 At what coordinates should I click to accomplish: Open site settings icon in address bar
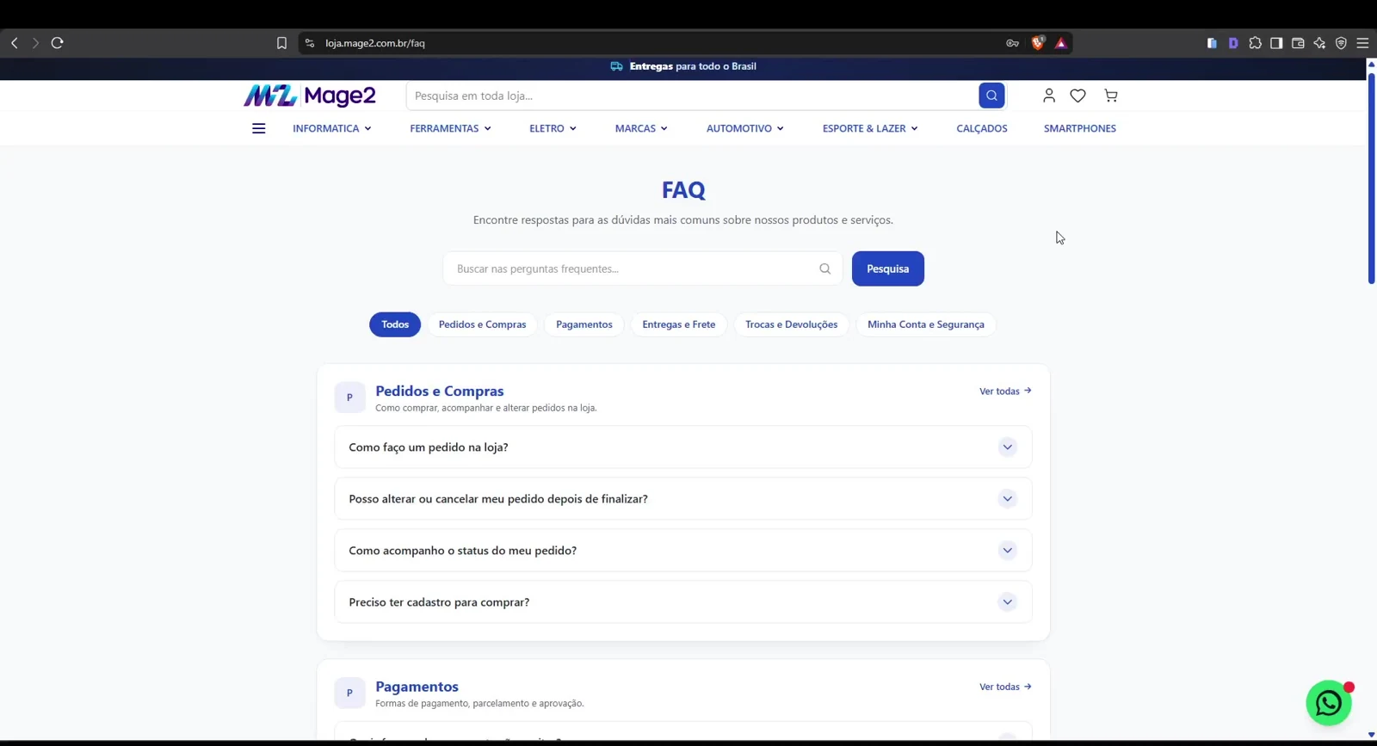pos(310,43)
